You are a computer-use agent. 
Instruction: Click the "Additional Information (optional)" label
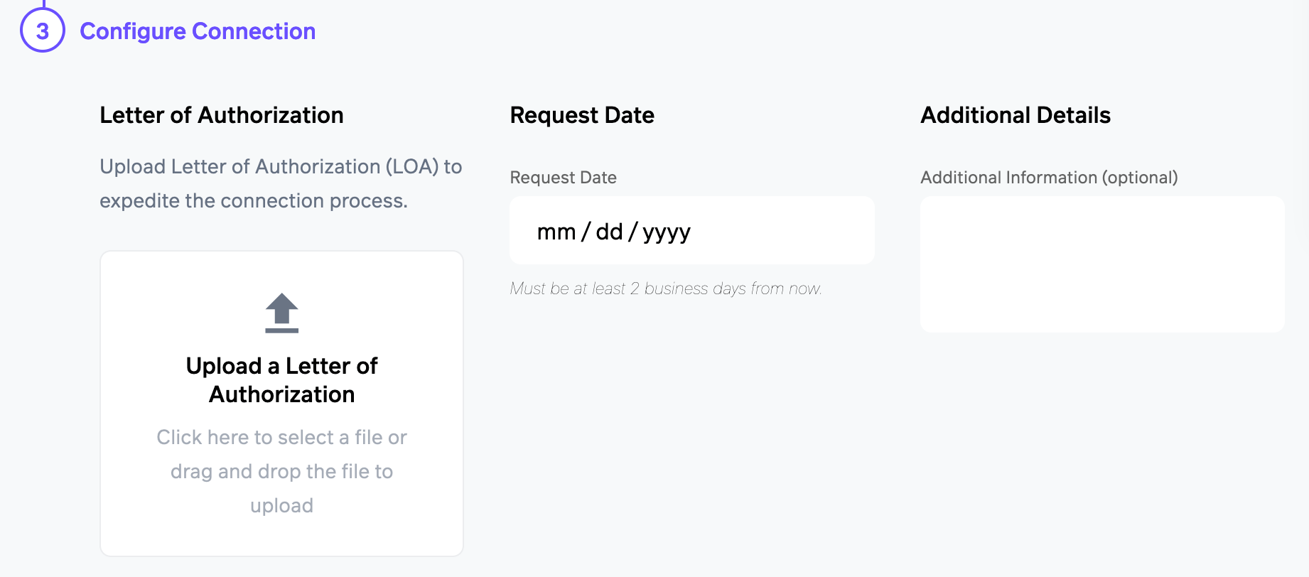(1049, 178)
